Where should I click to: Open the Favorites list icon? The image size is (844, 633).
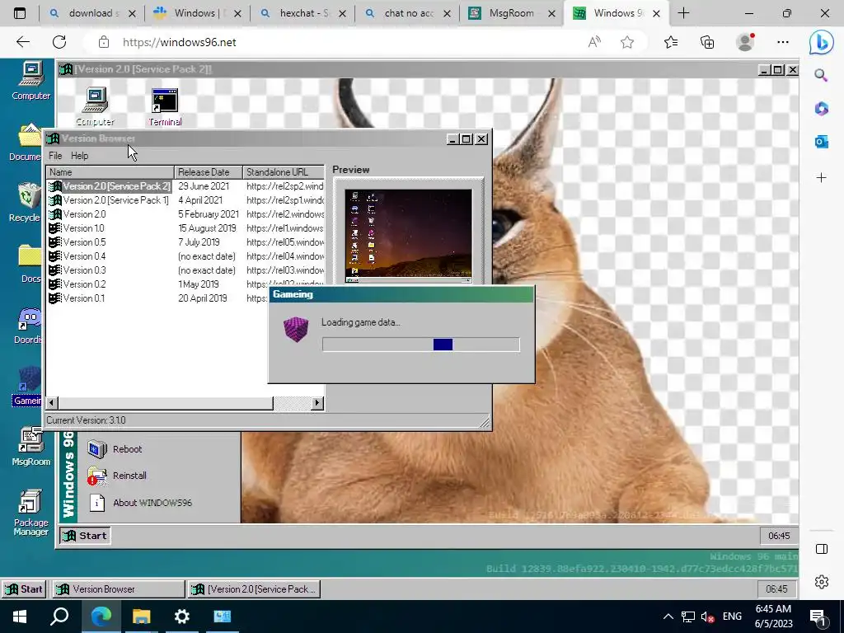tap(671, 43)
